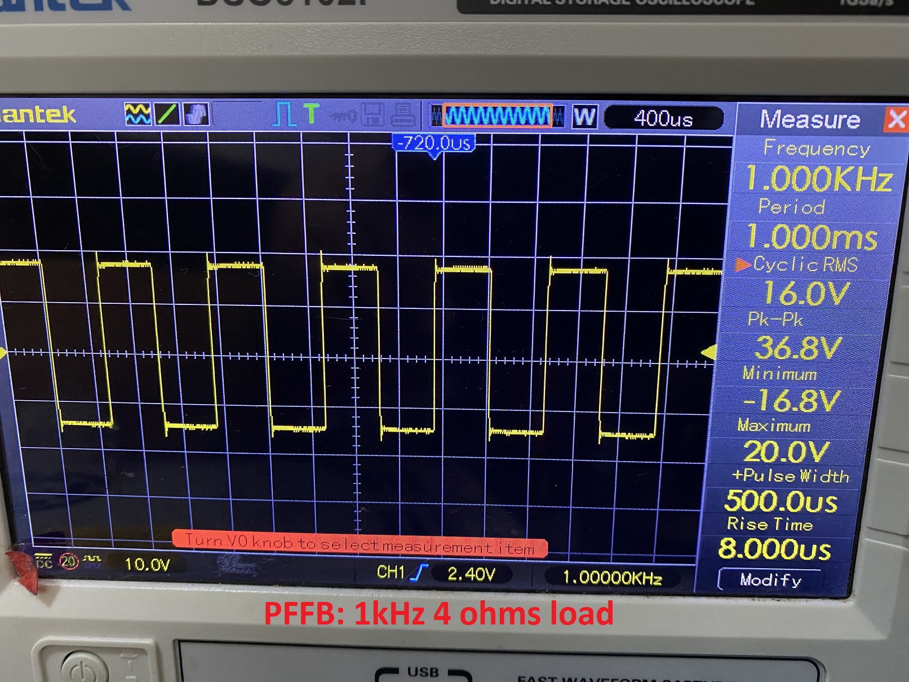Click the DC coupling icon
Image resolution: width=909 pixels, height=682 pixels.
click(x=44, y=561)
